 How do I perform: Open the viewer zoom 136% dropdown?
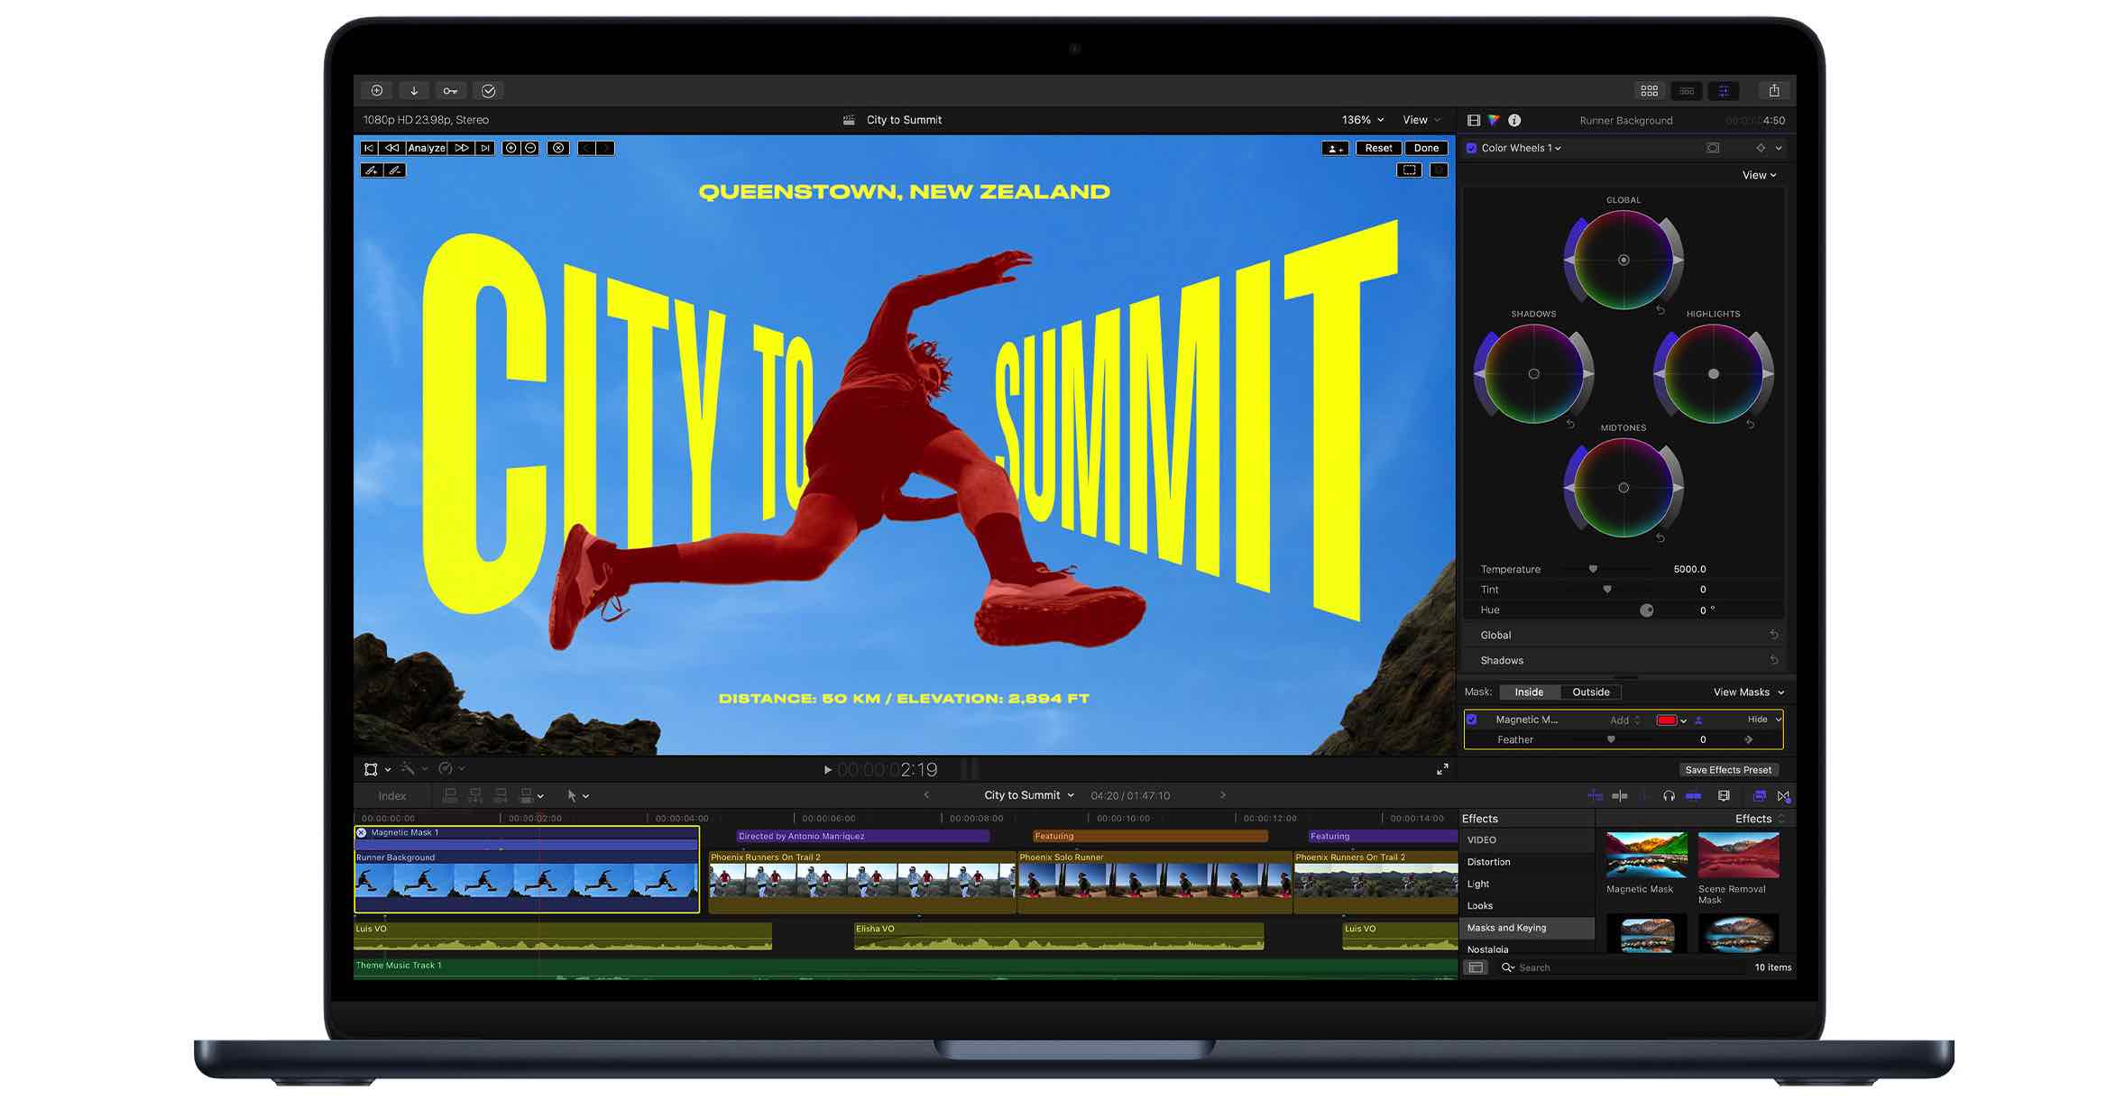coord(1362,120)
